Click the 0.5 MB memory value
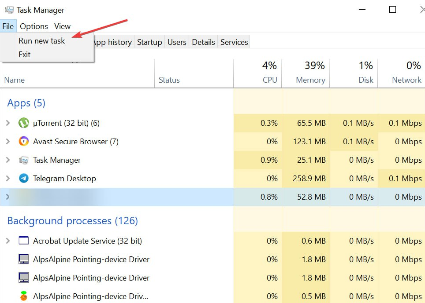This screenshot has height=303, width=425. [x=313, y=296]
